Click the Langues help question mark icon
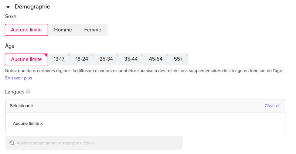This screenshot has width=296, height=154. click(28, 92)
